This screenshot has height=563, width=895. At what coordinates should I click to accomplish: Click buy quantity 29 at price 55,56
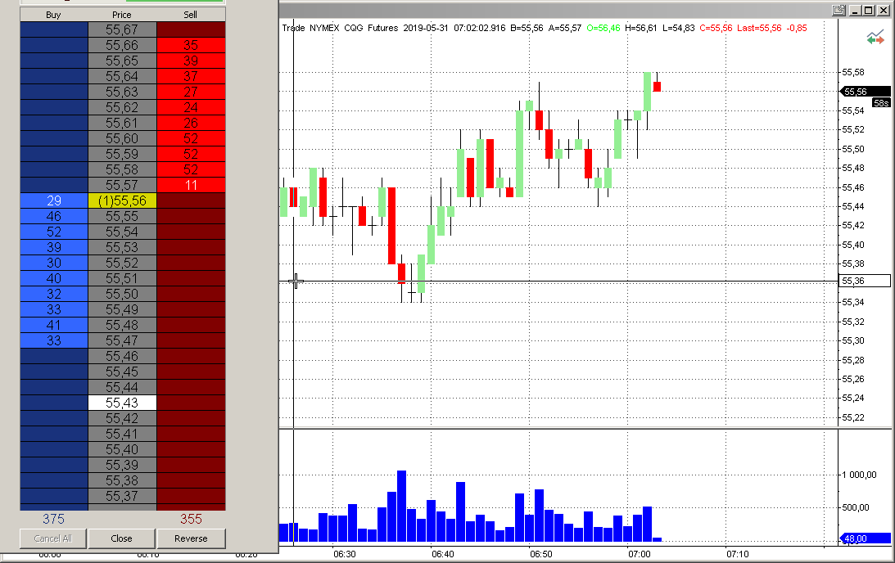point(54,200)
